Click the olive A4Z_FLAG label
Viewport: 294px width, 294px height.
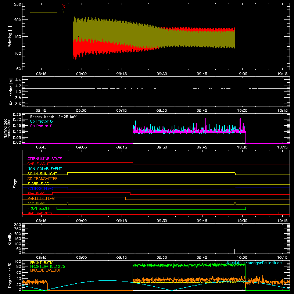[36, 203]
